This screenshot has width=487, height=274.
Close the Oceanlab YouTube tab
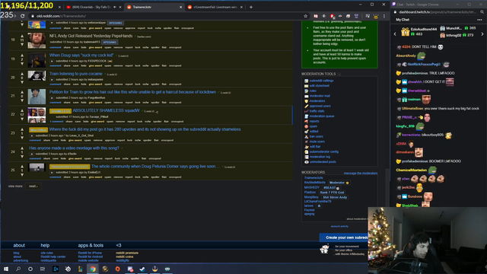pos(120,7)
